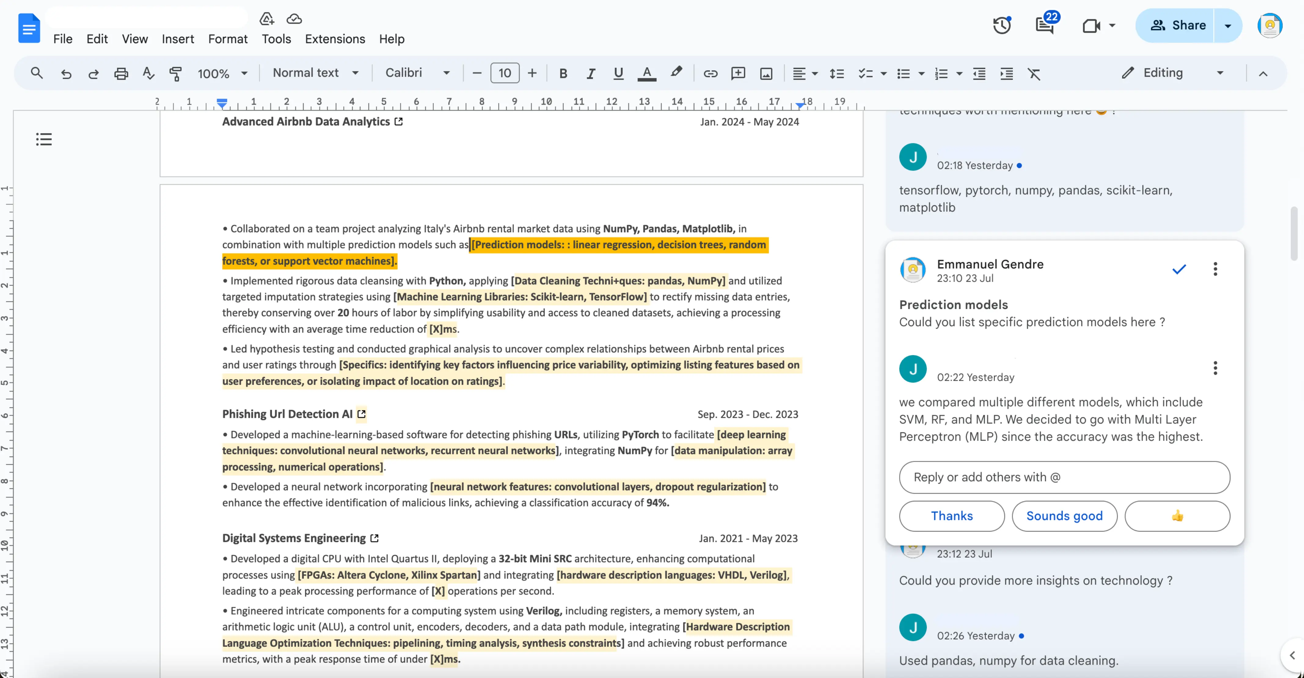Open version history
This screenshot has height=678, width=1304.
[1001, 25]
